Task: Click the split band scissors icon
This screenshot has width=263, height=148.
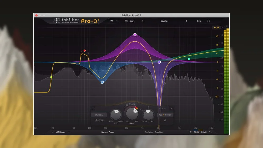Action: pyautogui.click(x=165, y=120)
